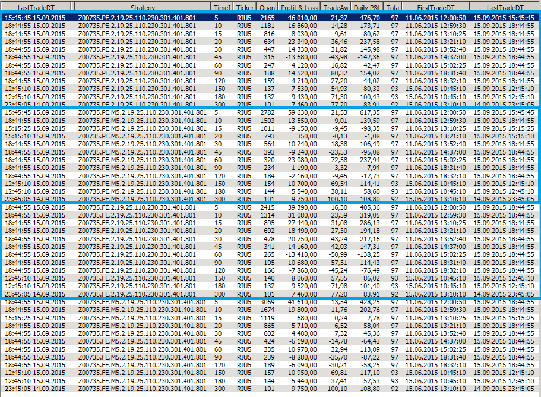Click Strategy cell in row with quantity 3069
The width and height of the screenshot is (541, 397).
pyautogui.click(x=143, y=302)
